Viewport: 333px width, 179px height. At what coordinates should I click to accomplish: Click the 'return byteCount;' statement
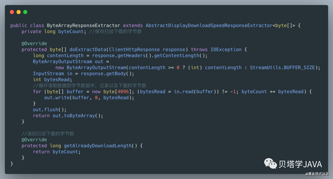tap(57, 152)
